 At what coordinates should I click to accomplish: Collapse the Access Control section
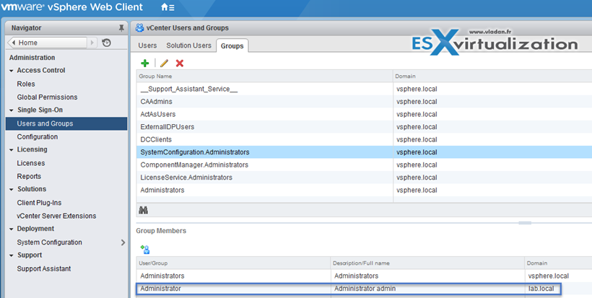click(12, 71)
